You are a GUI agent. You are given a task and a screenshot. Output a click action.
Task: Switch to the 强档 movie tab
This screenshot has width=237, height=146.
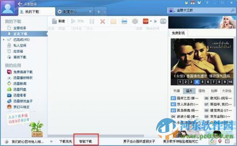tap(201, 91)
